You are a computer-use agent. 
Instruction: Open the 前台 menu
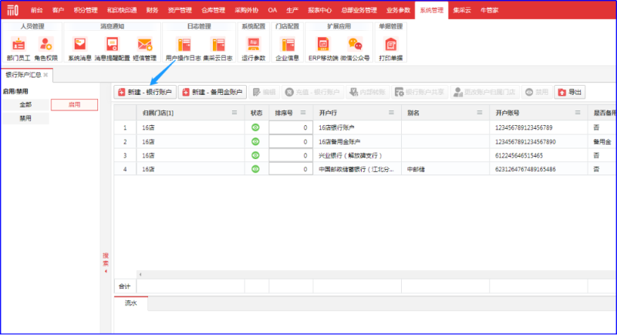(36, 10)
